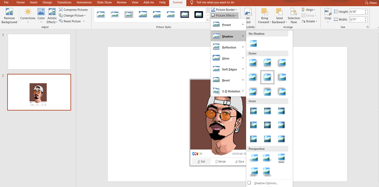
Task: Open the Selection Pane
Action: [294, 16]
